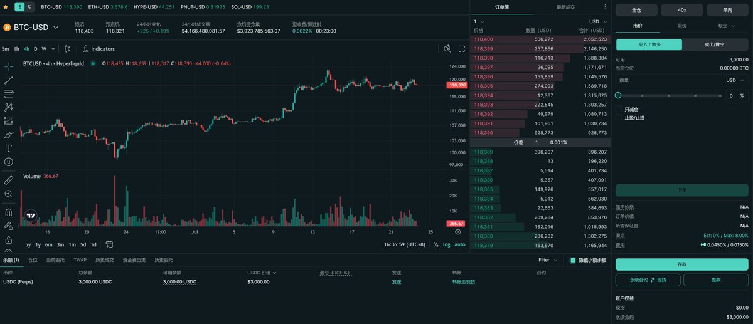Click the order size slider handle

click(x=618, y=95)
